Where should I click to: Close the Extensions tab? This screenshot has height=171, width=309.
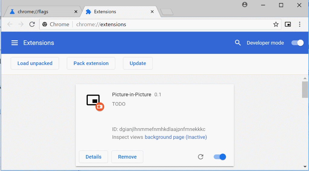click(x=152, y=12)
